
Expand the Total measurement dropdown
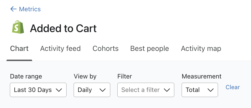pyautogui.click(x=200, y=90)
